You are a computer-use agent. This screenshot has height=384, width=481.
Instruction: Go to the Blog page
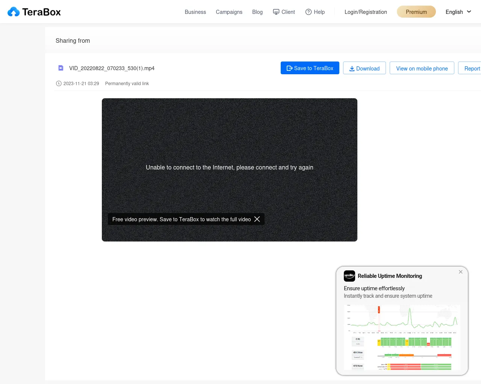tap(257, 12)
